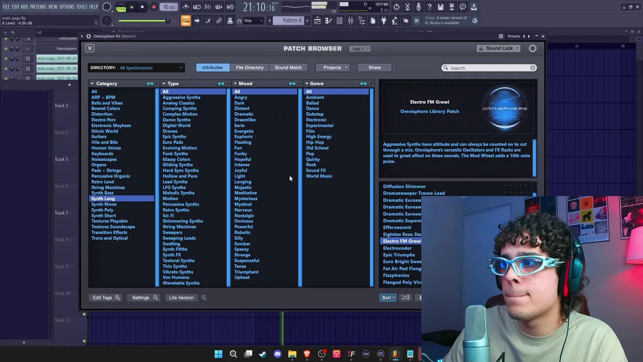Screen dimensions: 643x362
Task: Open the Part 1 dropdown
Action: click(361, 49)
